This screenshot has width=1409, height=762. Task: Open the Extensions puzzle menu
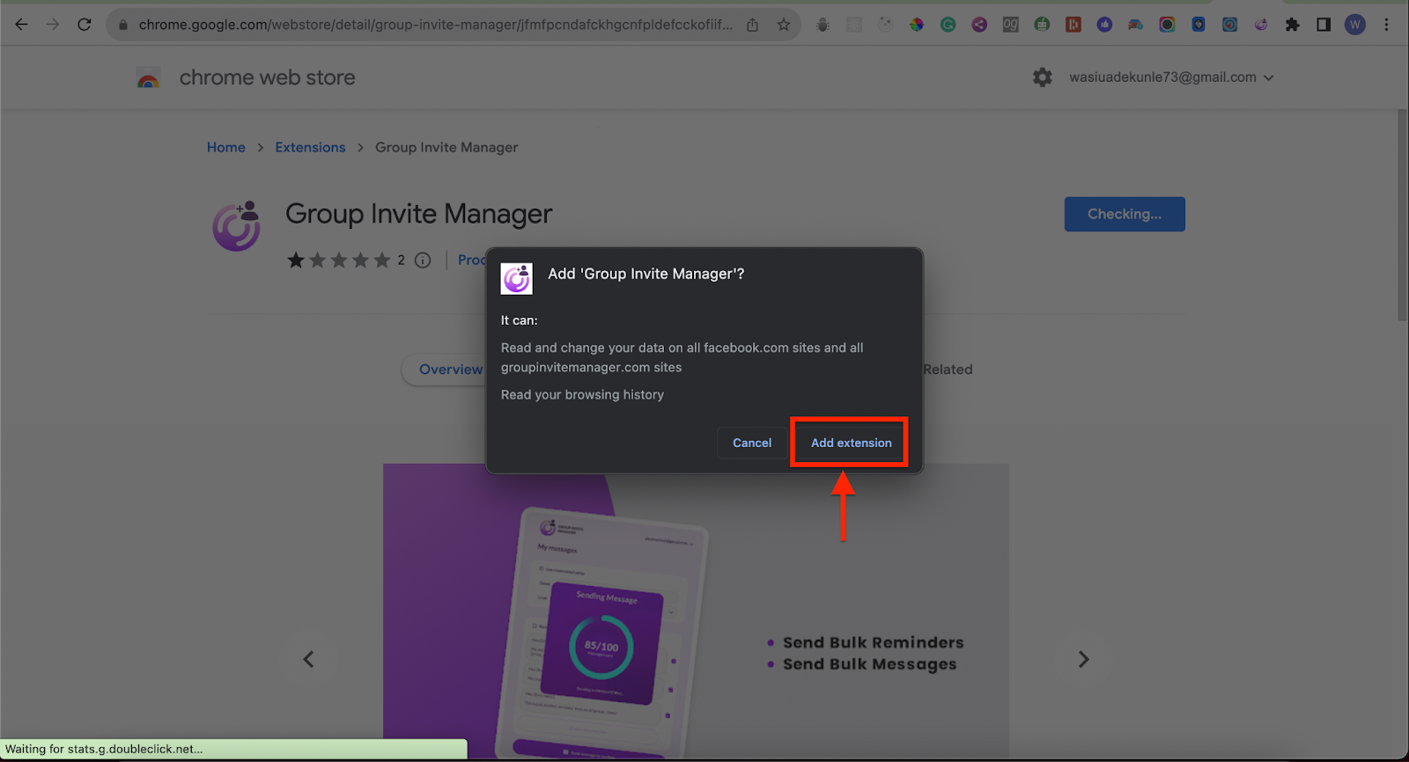pyautogui.click(x=1293, y=25)
